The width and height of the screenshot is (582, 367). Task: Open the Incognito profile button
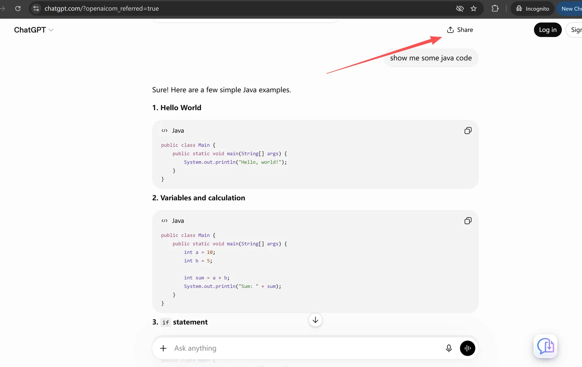pyautogui.click(x=532, y=8)
